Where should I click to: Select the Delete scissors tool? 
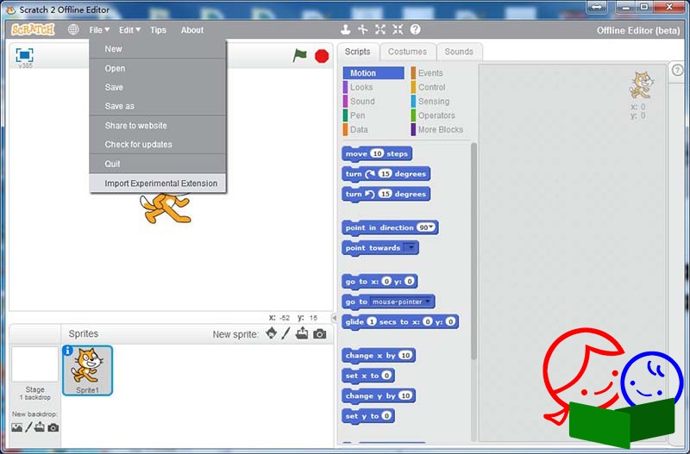pos(362,29)
